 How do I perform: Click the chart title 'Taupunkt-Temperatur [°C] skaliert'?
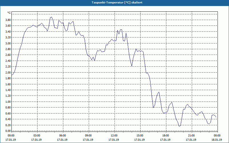pyautogui.click(x=117, y=3)
